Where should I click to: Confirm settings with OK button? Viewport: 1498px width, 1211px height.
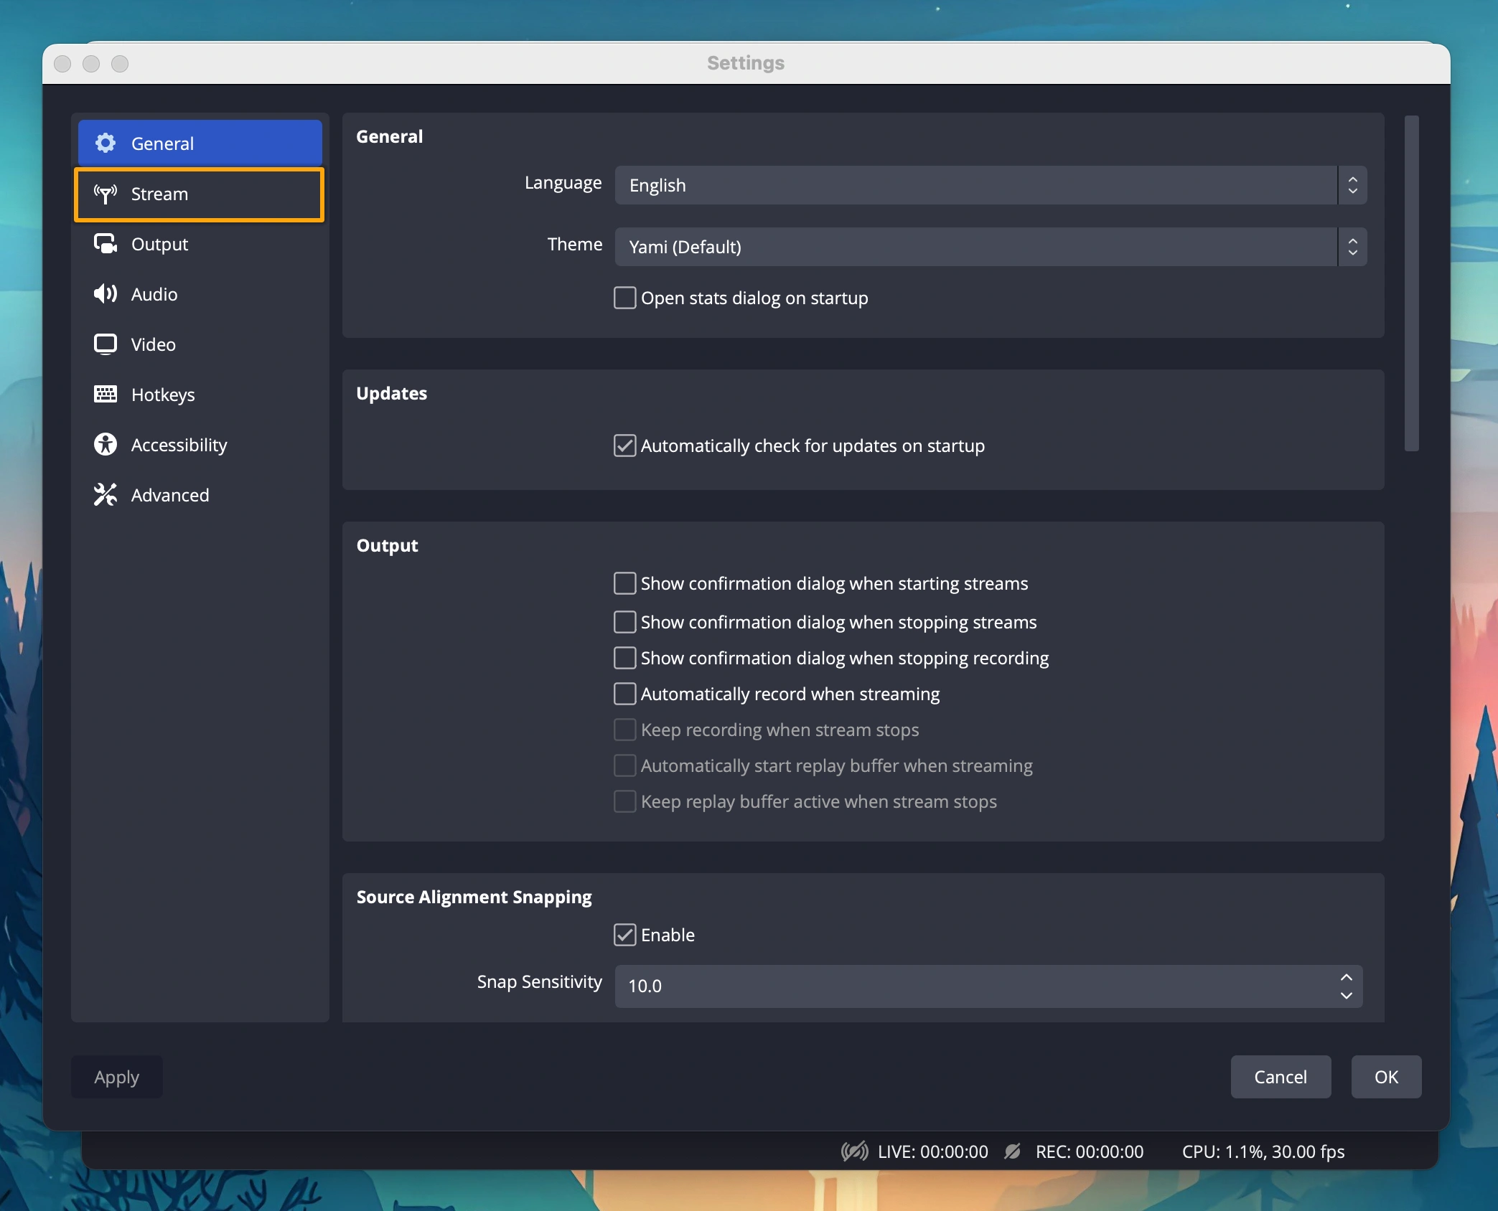pos(1385,1076)
